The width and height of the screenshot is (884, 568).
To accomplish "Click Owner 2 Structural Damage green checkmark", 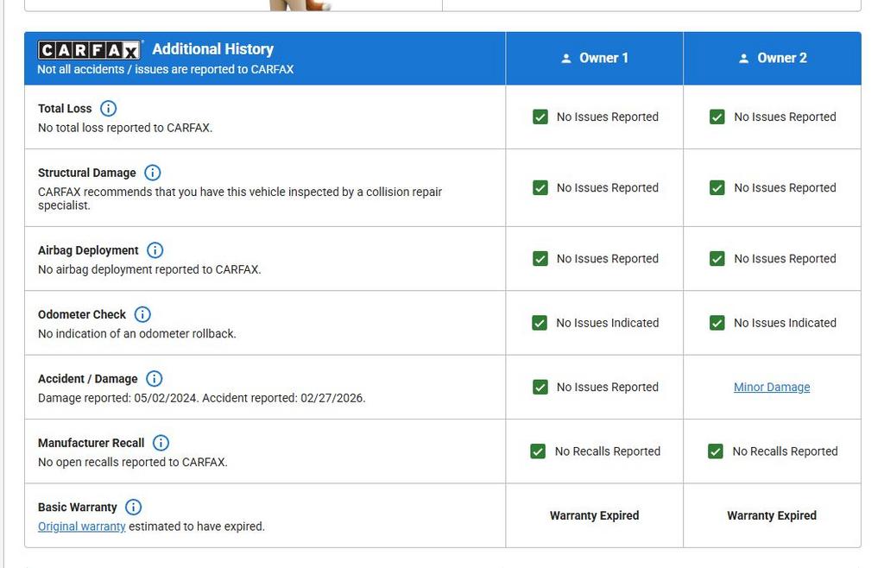I will [717, 187].
